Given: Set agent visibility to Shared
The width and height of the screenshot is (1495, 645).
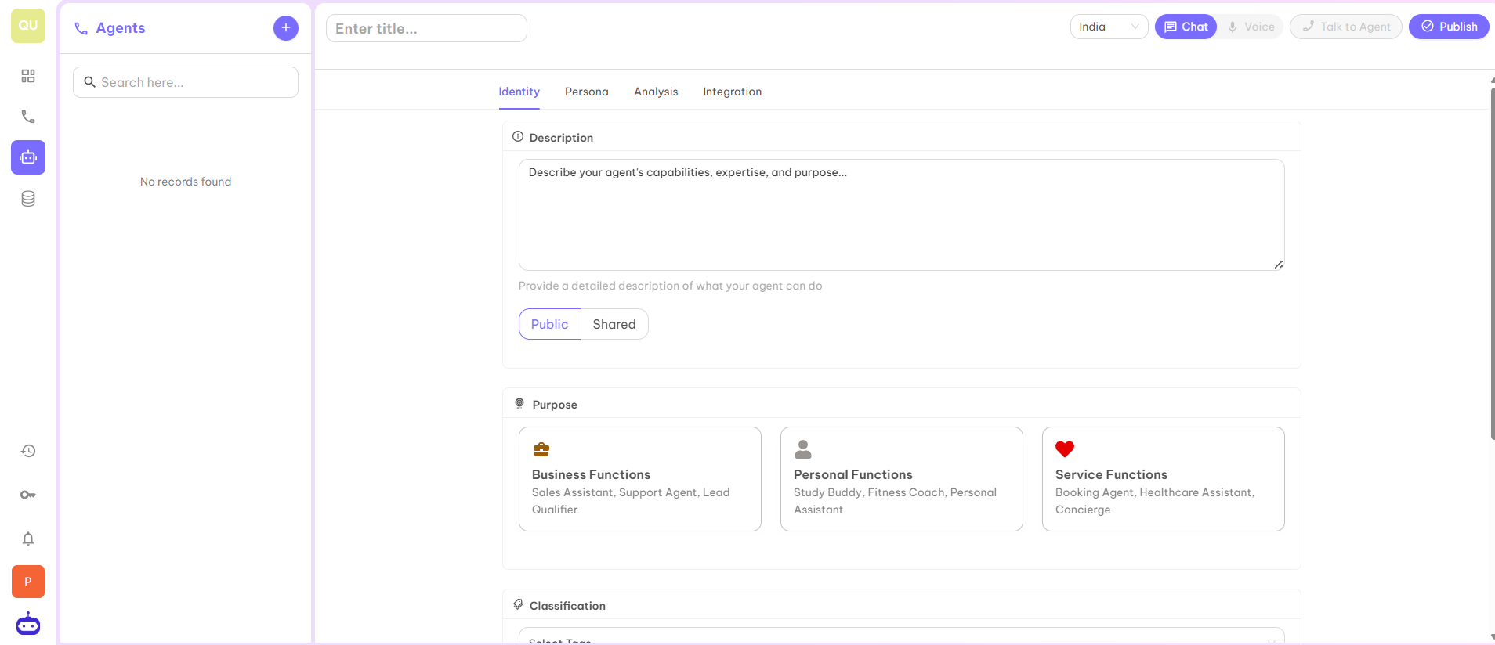Looking at the screenshot, I should pos(614,324).
